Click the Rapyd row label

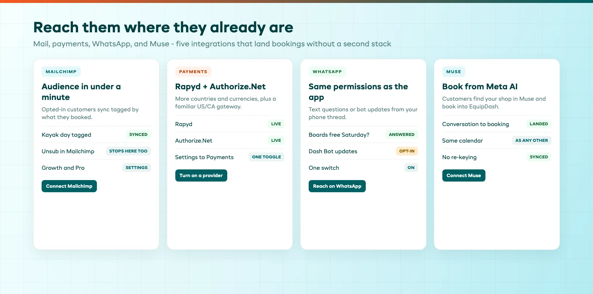coord(184,124)
